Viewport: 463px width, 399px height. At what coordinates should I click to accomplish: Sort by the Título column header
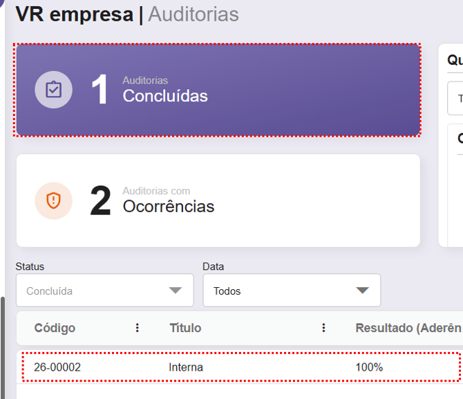[x=185, y=328]
